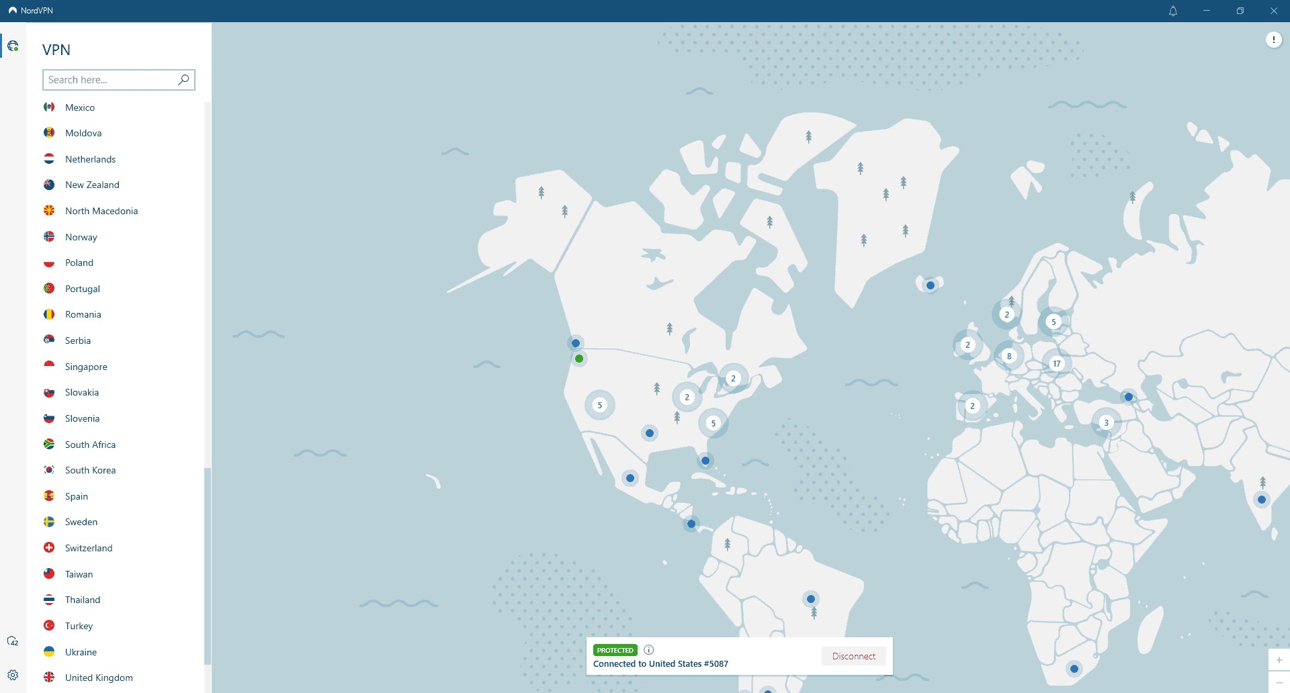Click the Mexico flag icon
The height and width of the screenshot is (693, 1290).
49,107
